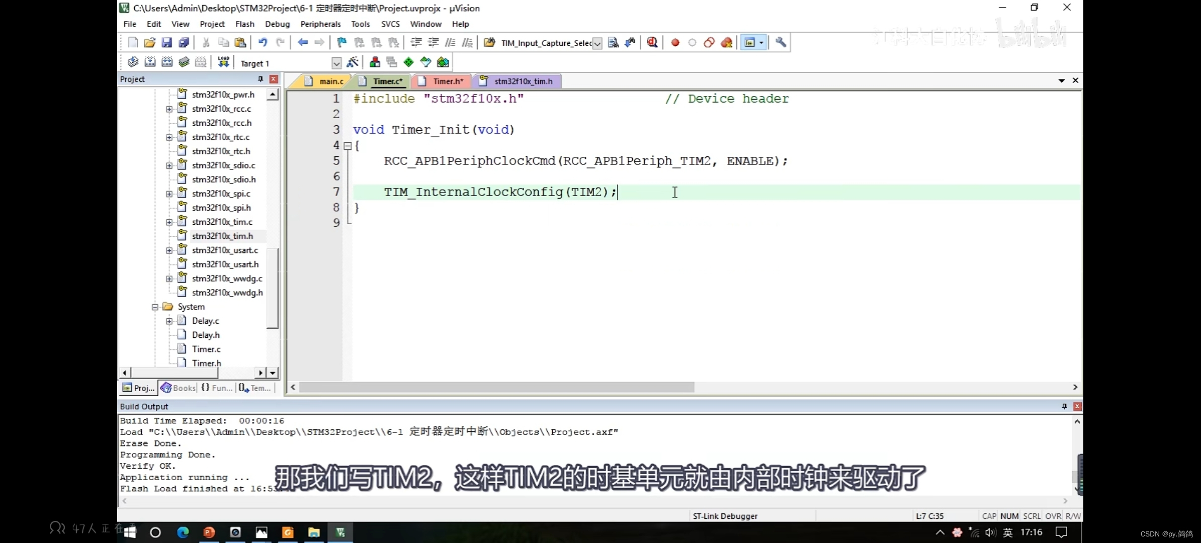1201x543 pixels.
Task: Expand stm32f10x_tim.c tree node
Action: click(x=169, y=222)
